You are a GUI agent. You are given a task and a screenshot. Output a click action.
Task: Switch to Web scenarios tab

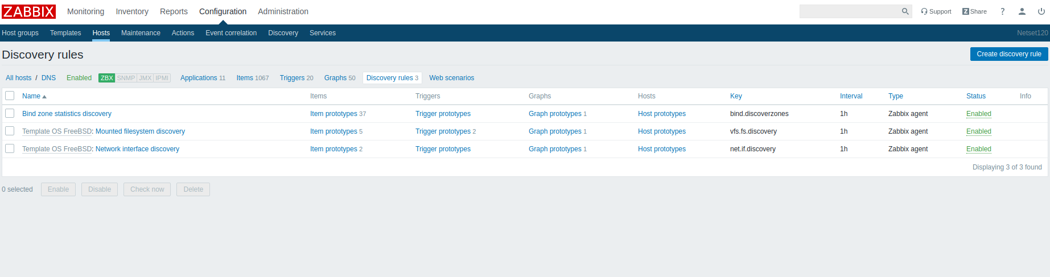click(x=451, y=78)
